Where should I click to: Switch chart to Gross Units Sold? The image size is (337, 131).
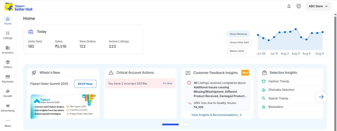[x=239, y=42]
